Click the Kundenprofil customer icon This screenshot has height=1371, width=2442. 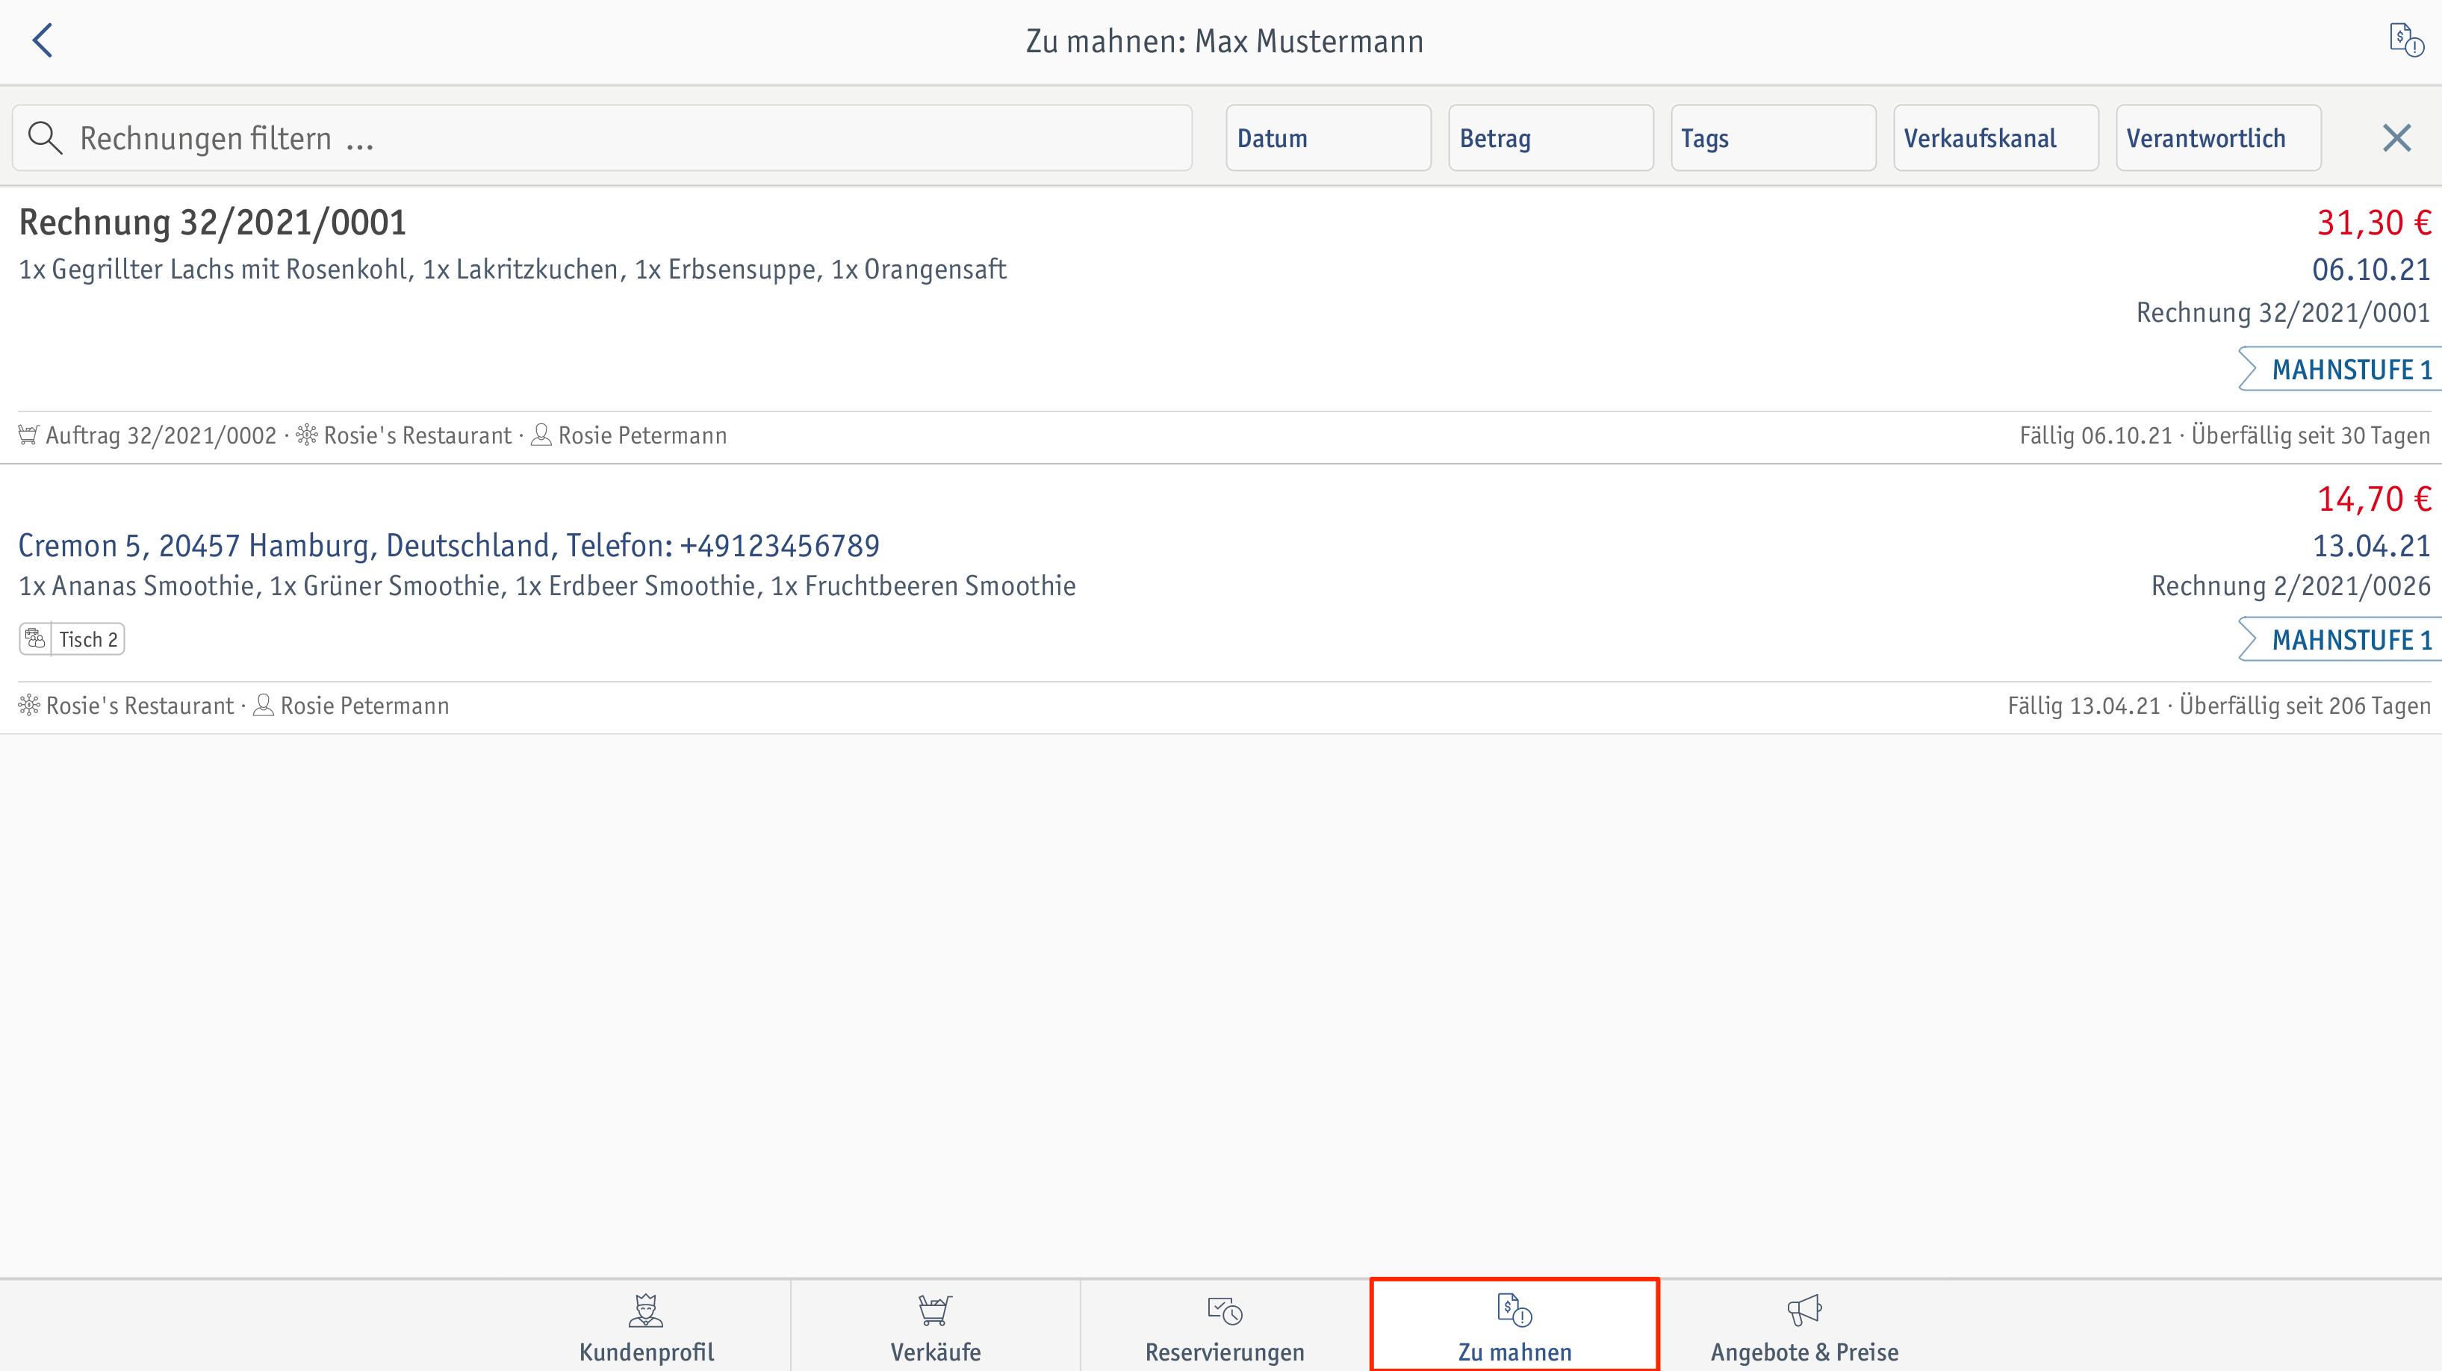tap(647, 1311)
